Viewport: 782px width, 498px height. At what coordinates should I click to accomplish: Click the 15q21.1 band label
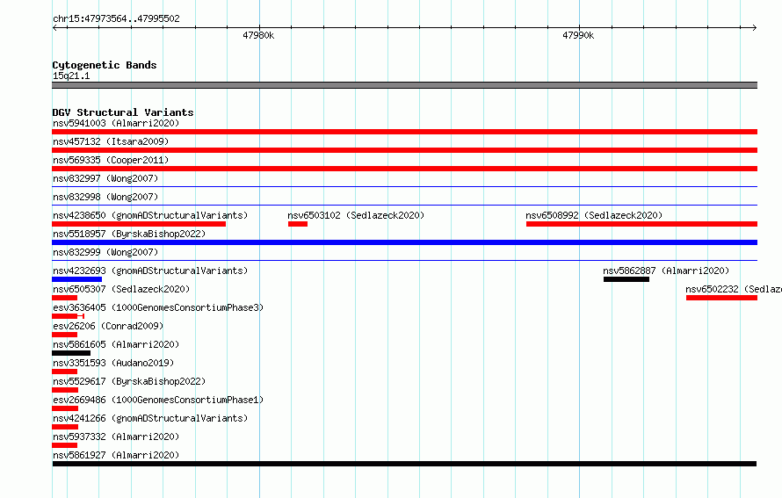(x=71, y=76)
